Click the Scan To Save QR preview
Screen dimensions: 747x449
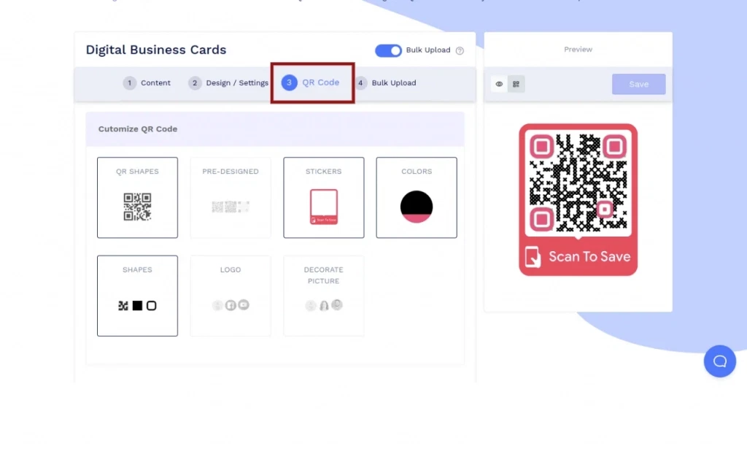[578, 199]
